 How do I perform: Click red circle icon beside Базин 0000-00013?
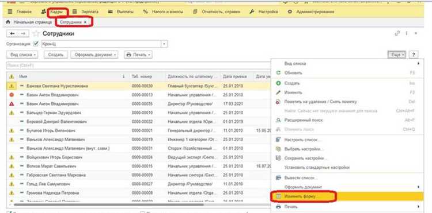[x=12, y=95]
